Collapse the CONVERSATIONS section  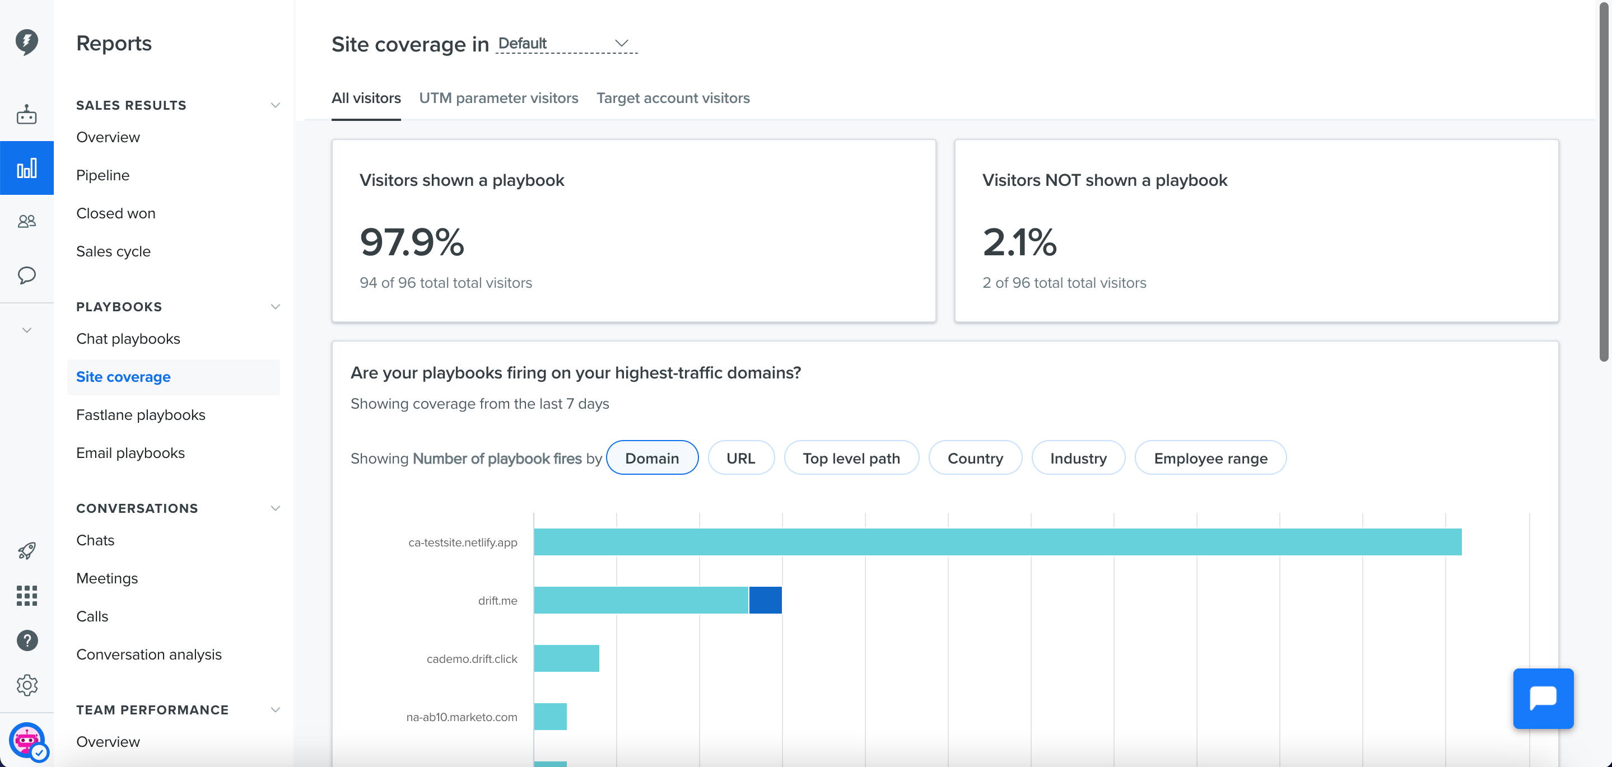click(x=274, y=508)
